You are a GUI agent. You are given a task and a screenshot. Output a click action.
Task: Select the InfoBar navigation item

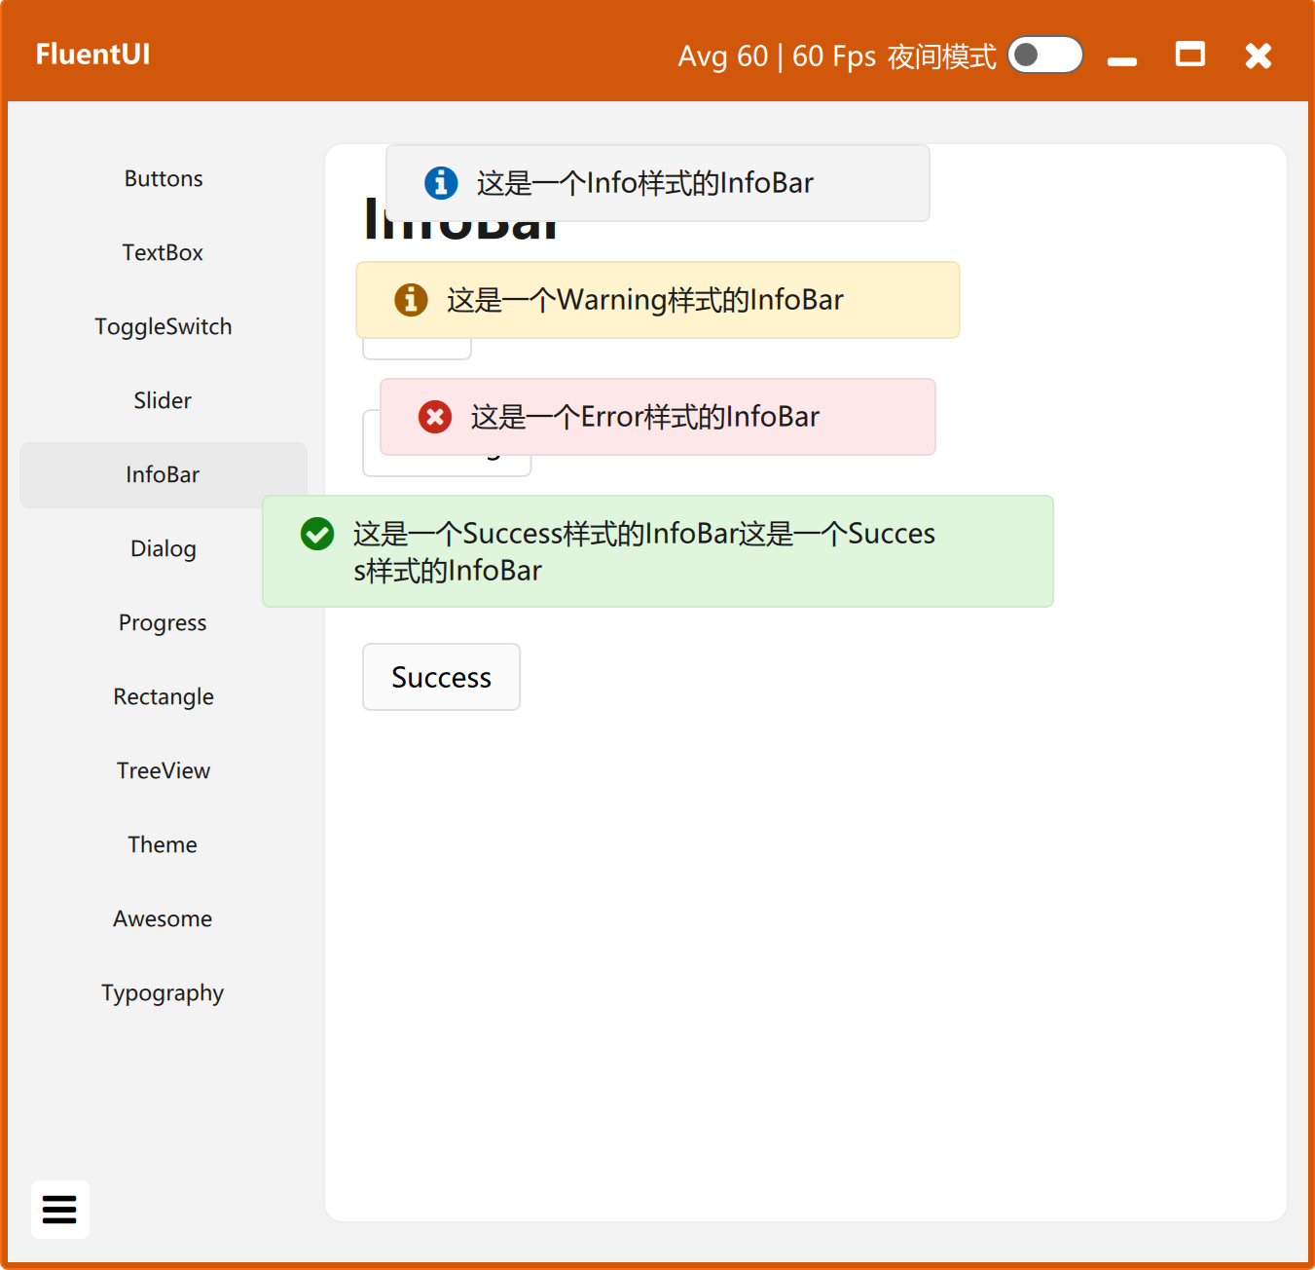(x=164, y=474)
